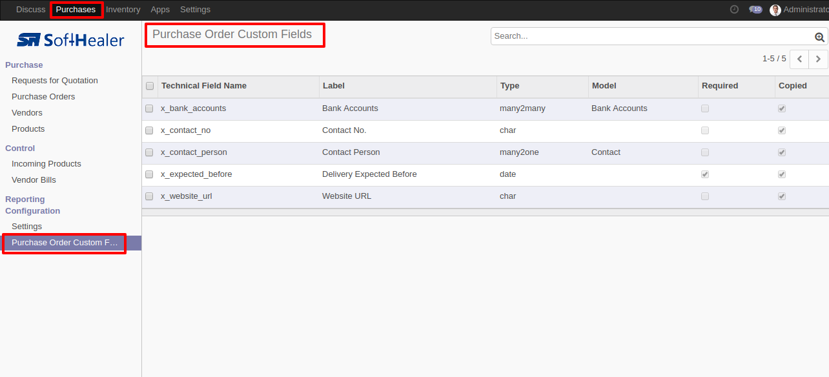The height and width of the screenshot is (377, 829).
Task: Check the x_website_url row checkbox
Action: [149, 196]
